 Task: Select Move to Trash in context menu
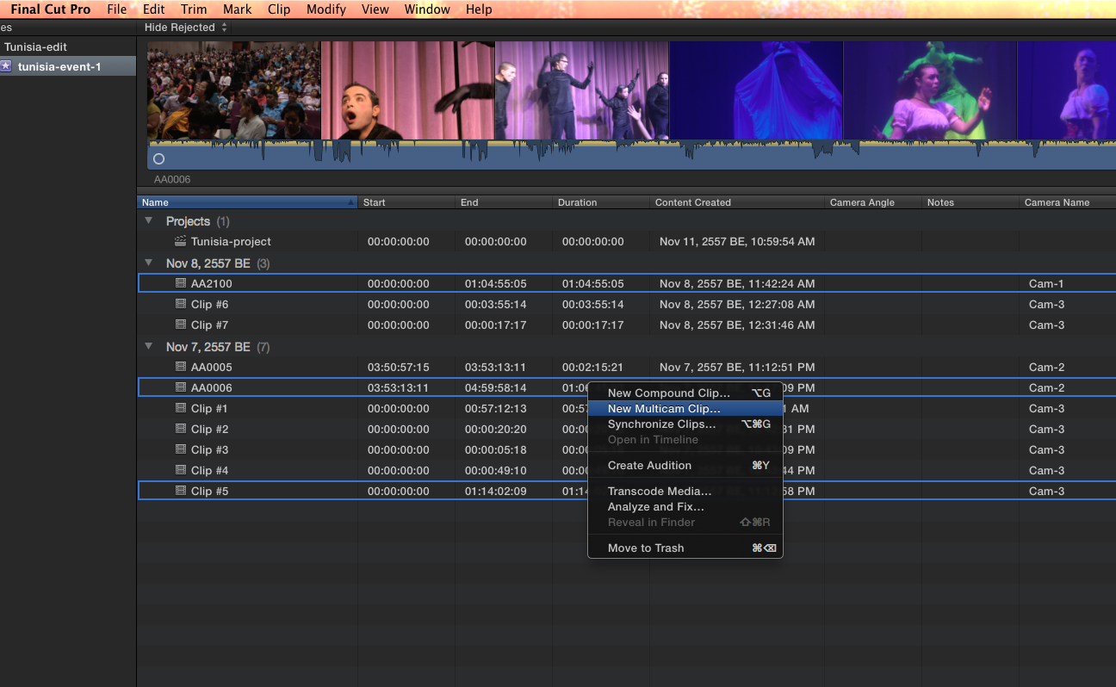[x=685, y=548]
